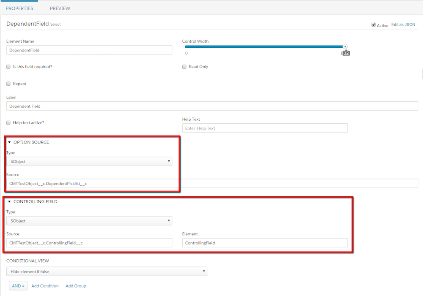The width and height of the screenshot is (423, 296).
Task: Enable the 'Help text active?' checkbox
Action: 8,122
